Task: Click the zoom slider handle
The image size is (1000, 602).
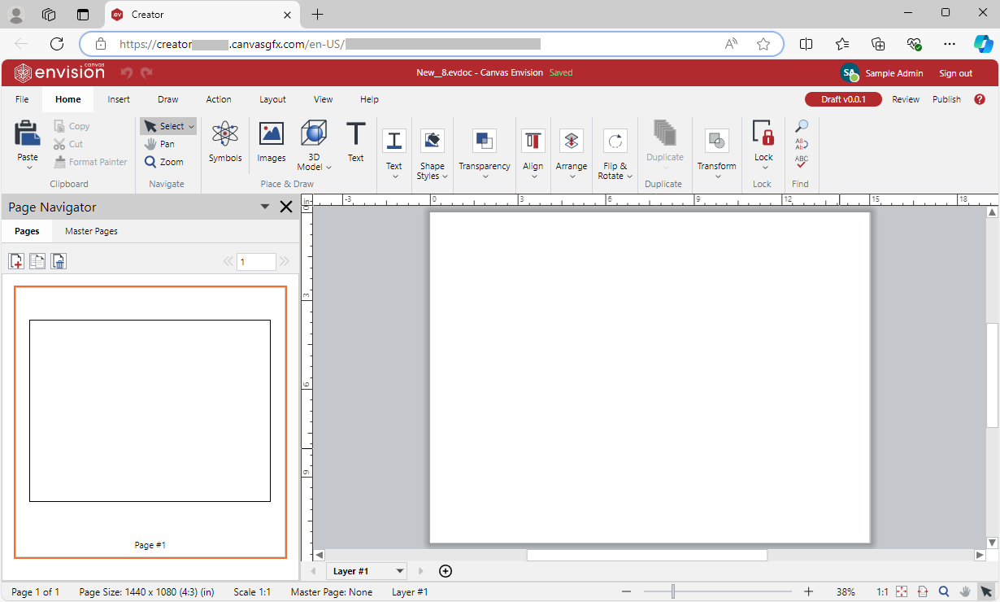Action: (x=673, y=592)
